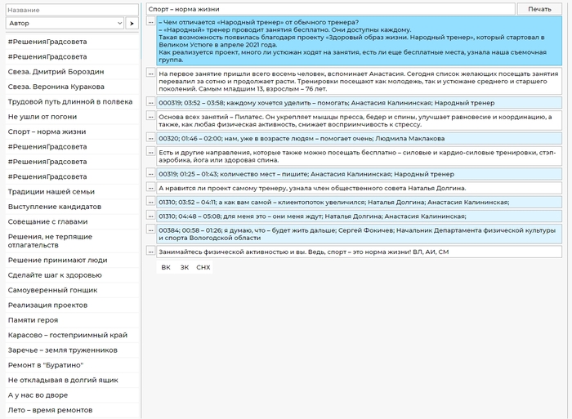Image resolution: width=572 pixels, height=419 pixels.
Task: Select 'Не откладывая в долгий ящик' entry
Action: pos(72,380)
